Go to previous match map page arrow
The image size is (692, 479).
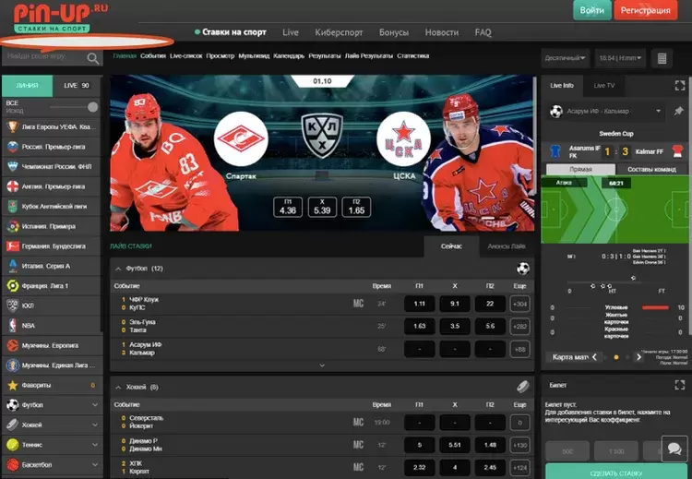click(594, 356)
